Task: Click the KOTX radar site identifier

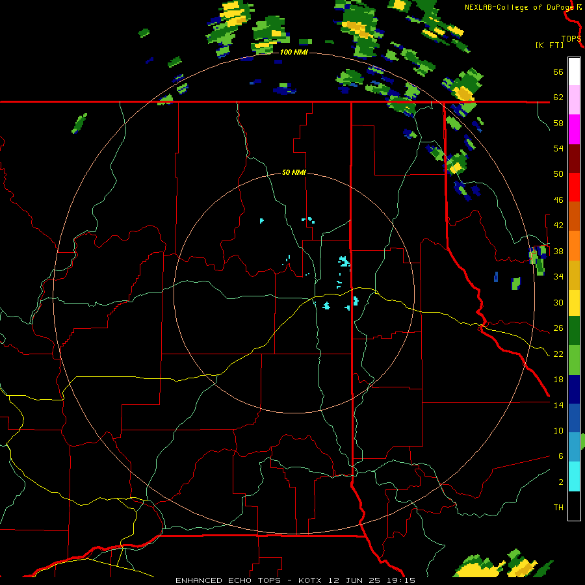Action: coord(311,580)
